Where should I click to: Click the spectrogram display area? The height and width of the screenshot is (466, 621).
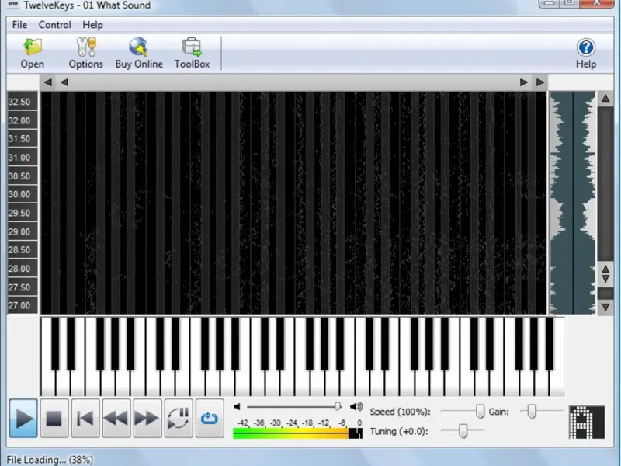tap(293, 203)
